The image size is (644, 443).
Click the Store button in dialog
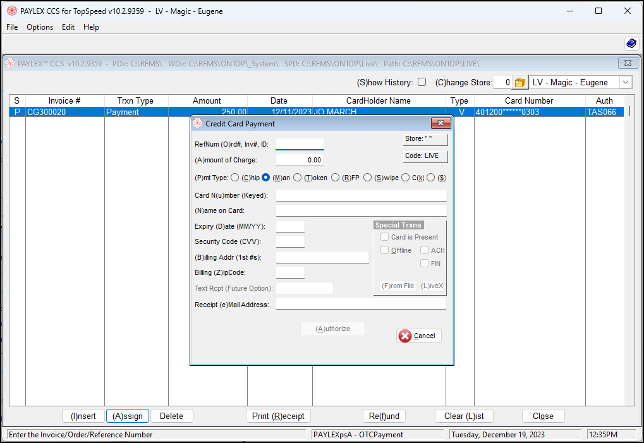coord(425,139)
